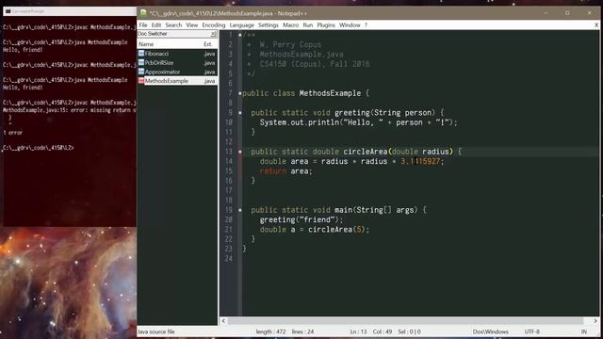
Task: Click the Command Prompt title bar icon
Action: tap(8, 11)
